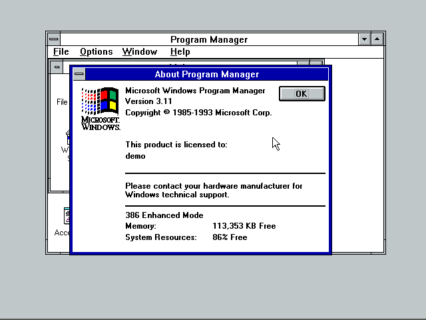The image size is (426, 320).
Task: Click the 'System Resources:' label
Action: click(161, 237)
